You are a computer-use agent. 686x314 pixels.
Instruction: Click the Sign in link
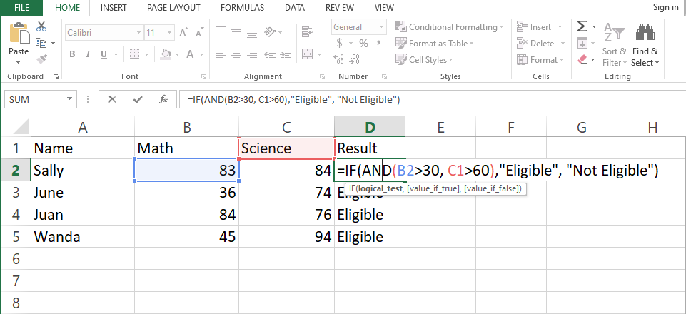click(665, 7)
